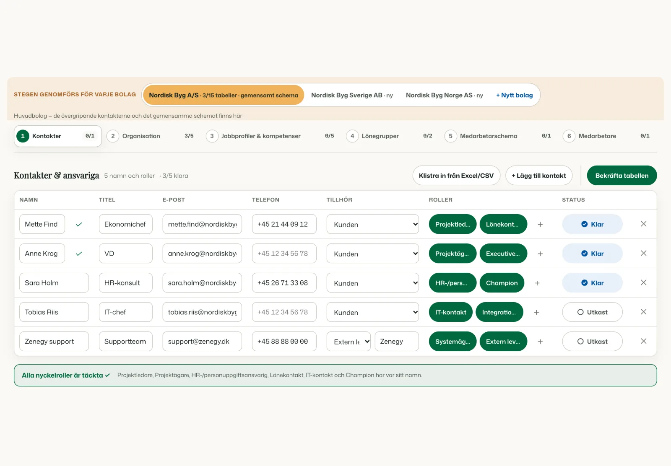Remove the Anne Krog row
The height and width of the screenshot is (466, 671).
643,254
